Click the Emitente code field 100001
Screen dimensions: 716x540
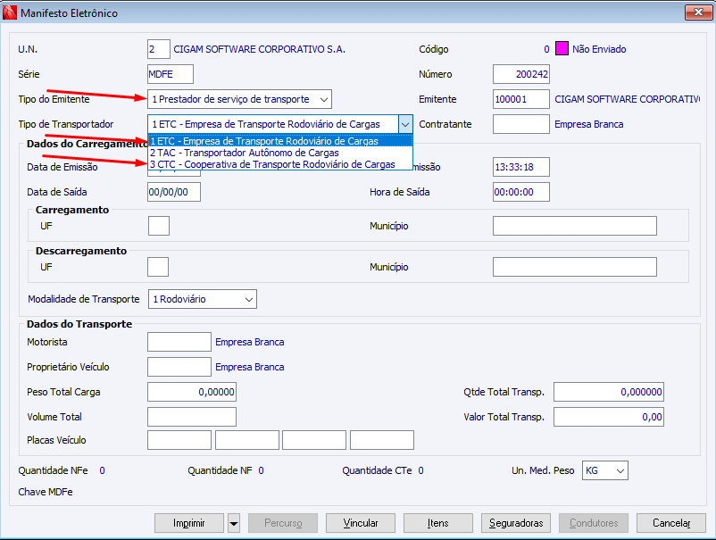coord(521,99)
